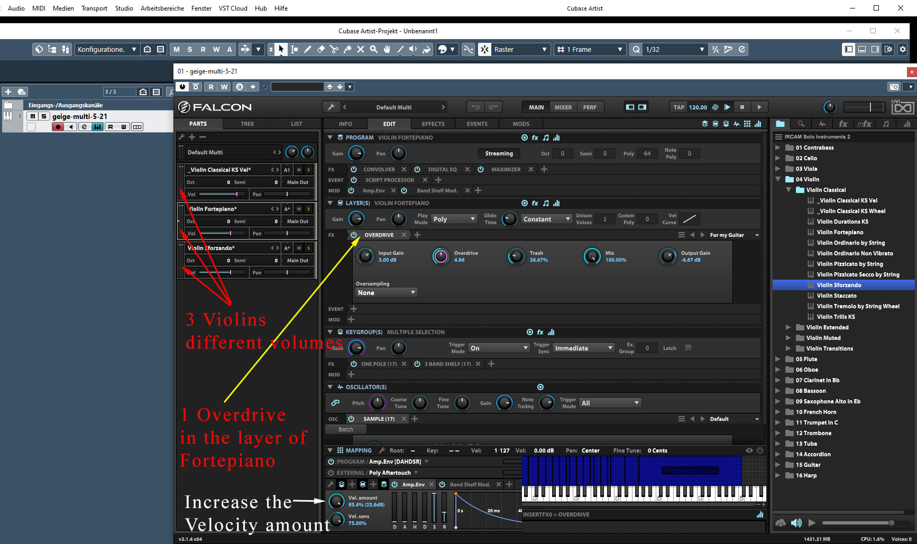
Task: Expand the Violin Extended folder
Action: pyautogui.click(x=788, y=327)
